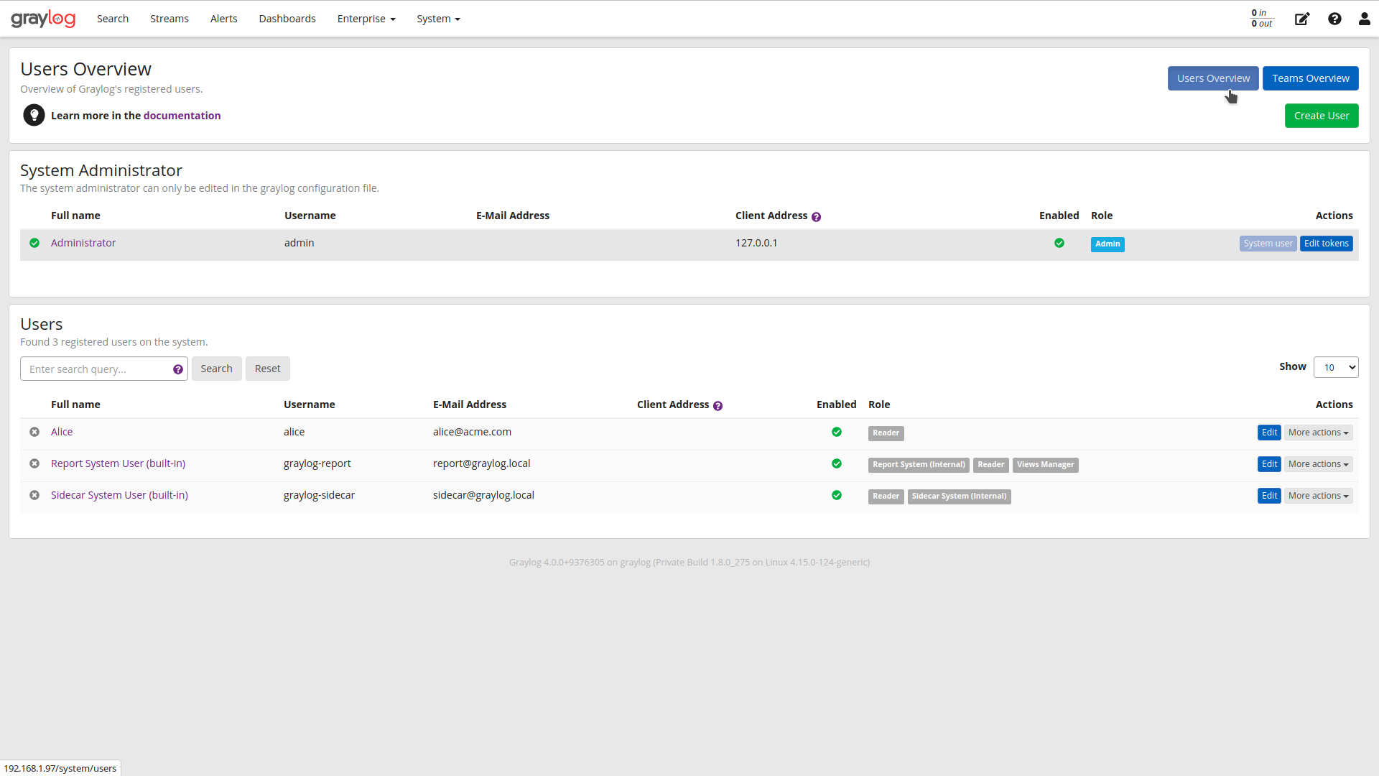Open the scratchpad edit icon
Viewport: 1379px width, 776px height.
[1301, 19]
